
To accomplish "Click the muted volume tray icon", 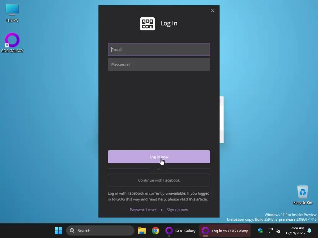I will (278, 231).
